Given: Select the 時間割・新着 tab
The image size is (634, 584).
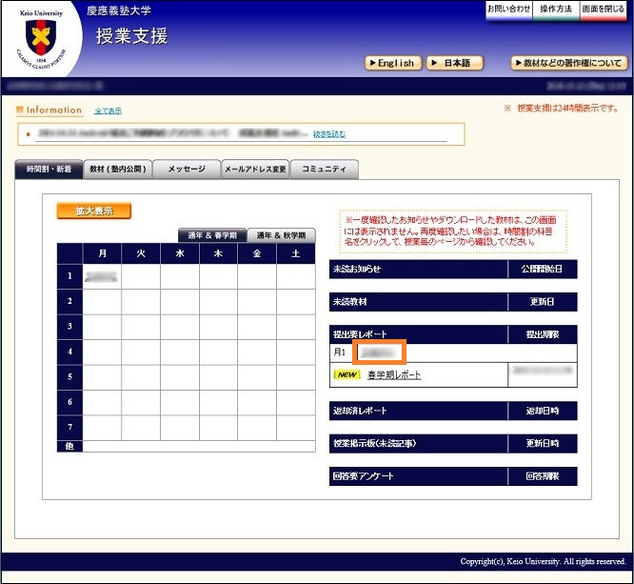Looking at the screenshot, I should click(x=49, y=170).
